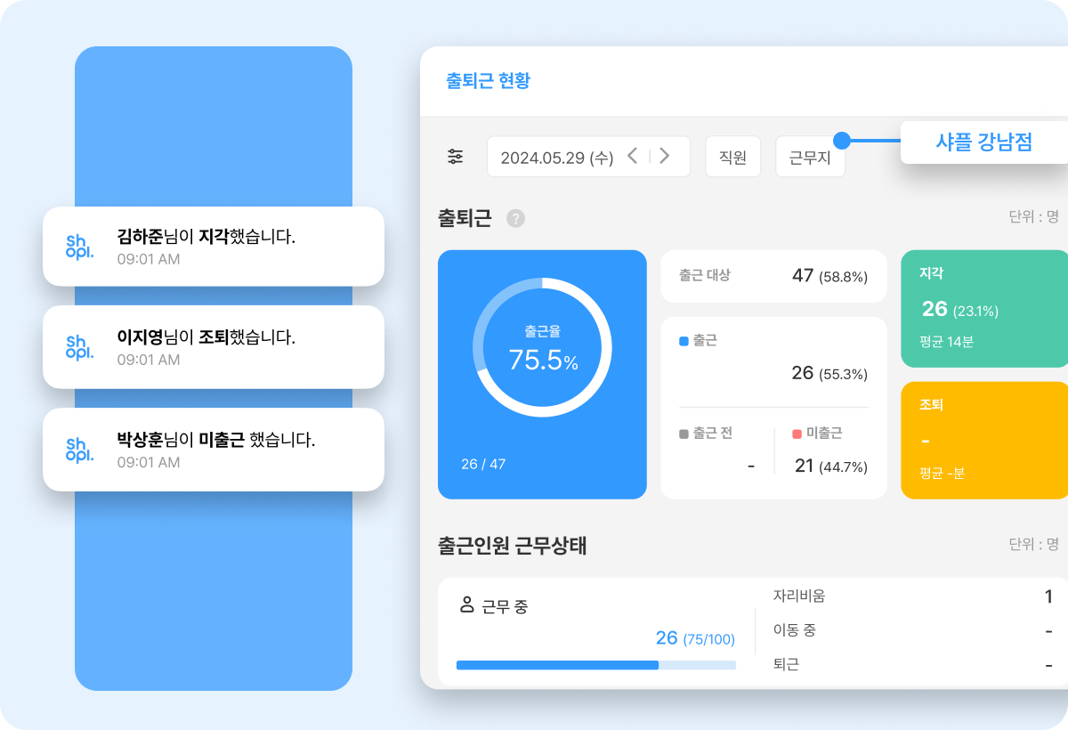Select the 직원 filter tab
This screenshot has height=730, width=1068.
click(x=732, y=156)
